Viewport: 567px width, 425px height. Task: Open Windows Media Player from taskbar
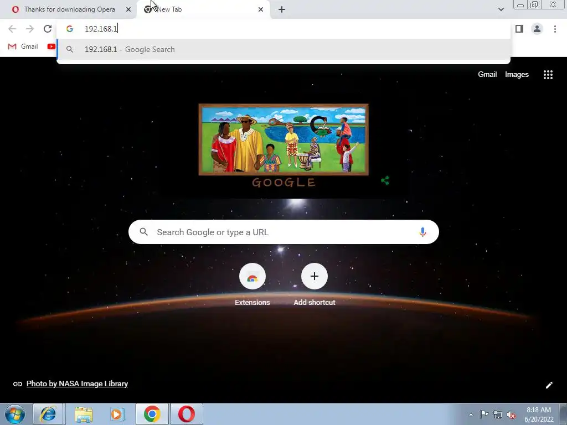[117, 414]
